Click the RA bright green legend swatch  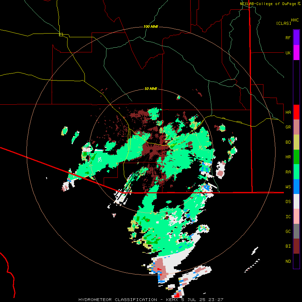tap(296, 172)
